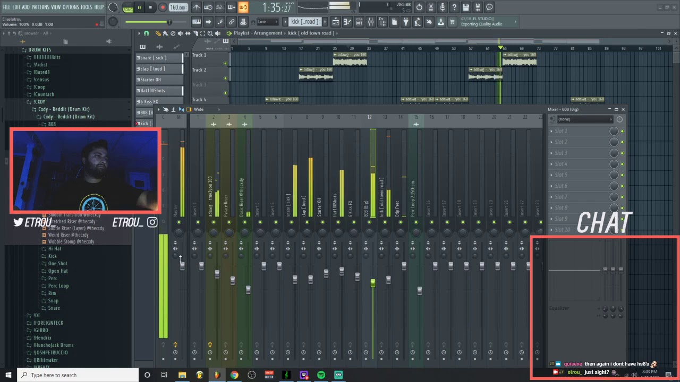
Task: Open the OPTIONS menu
Action: (71, 7)
